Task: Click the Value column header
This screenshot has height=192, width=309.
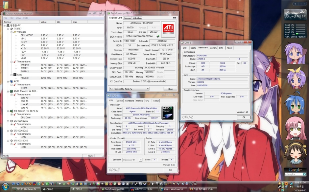Action: [x=47, y=22]
